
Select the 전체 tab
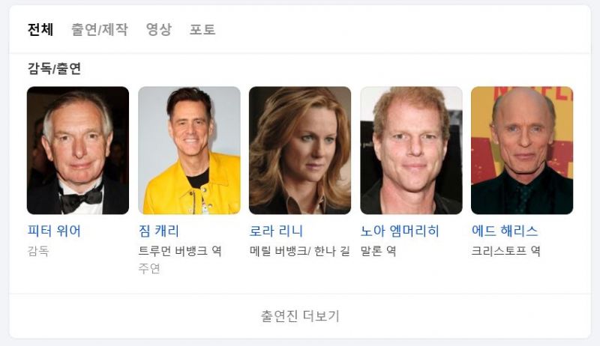[x=40, y=29]
